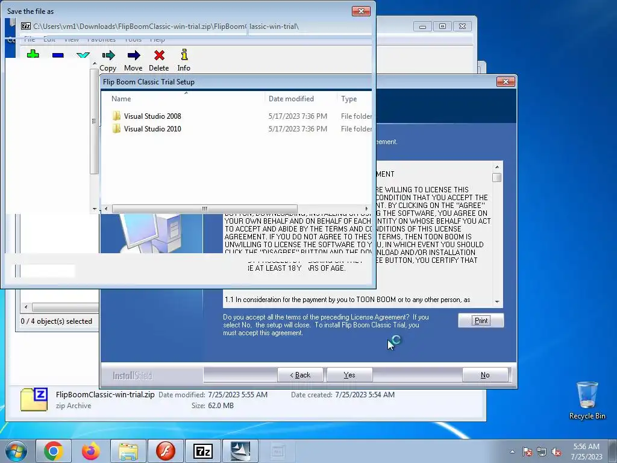The width and height of the screenshot is (617, 463).
Task: Click the Action Center flag tray icon
Action: click(x=527, y=452)
